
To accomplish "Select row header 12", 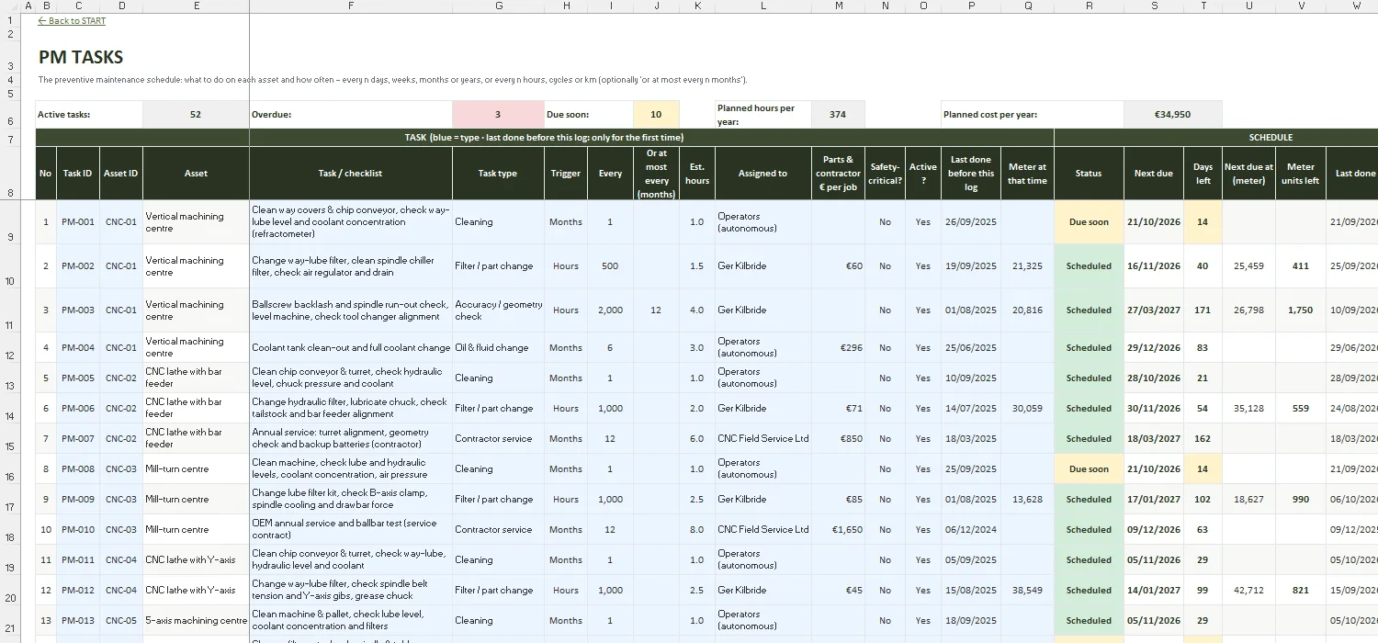I will [x=10, y=348].
